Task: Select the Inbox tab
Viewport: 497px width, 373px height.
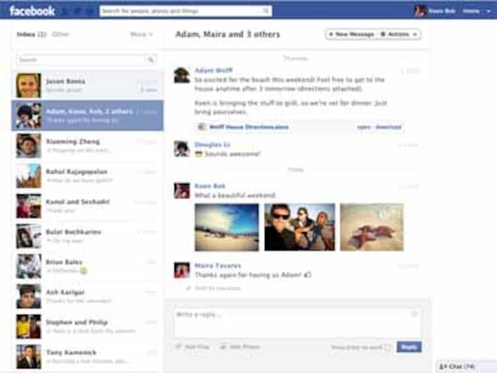Action: click(31, 34)
